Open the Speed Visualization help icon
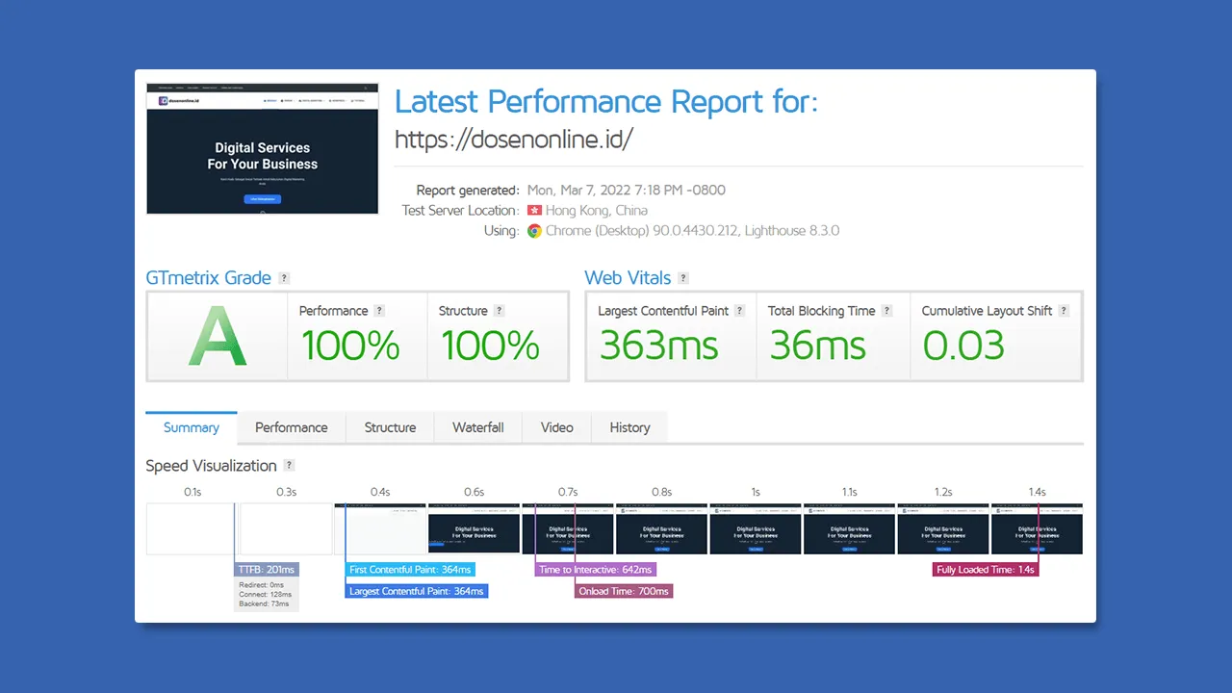This screenshot has height=693, width=1232. 288,465
